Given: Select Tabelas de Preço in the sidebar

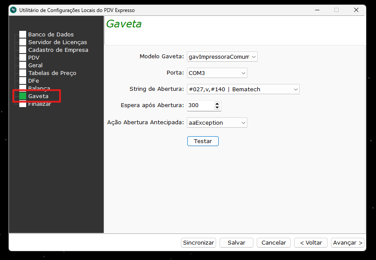Looking at the screenshot, I should (52, 73).
